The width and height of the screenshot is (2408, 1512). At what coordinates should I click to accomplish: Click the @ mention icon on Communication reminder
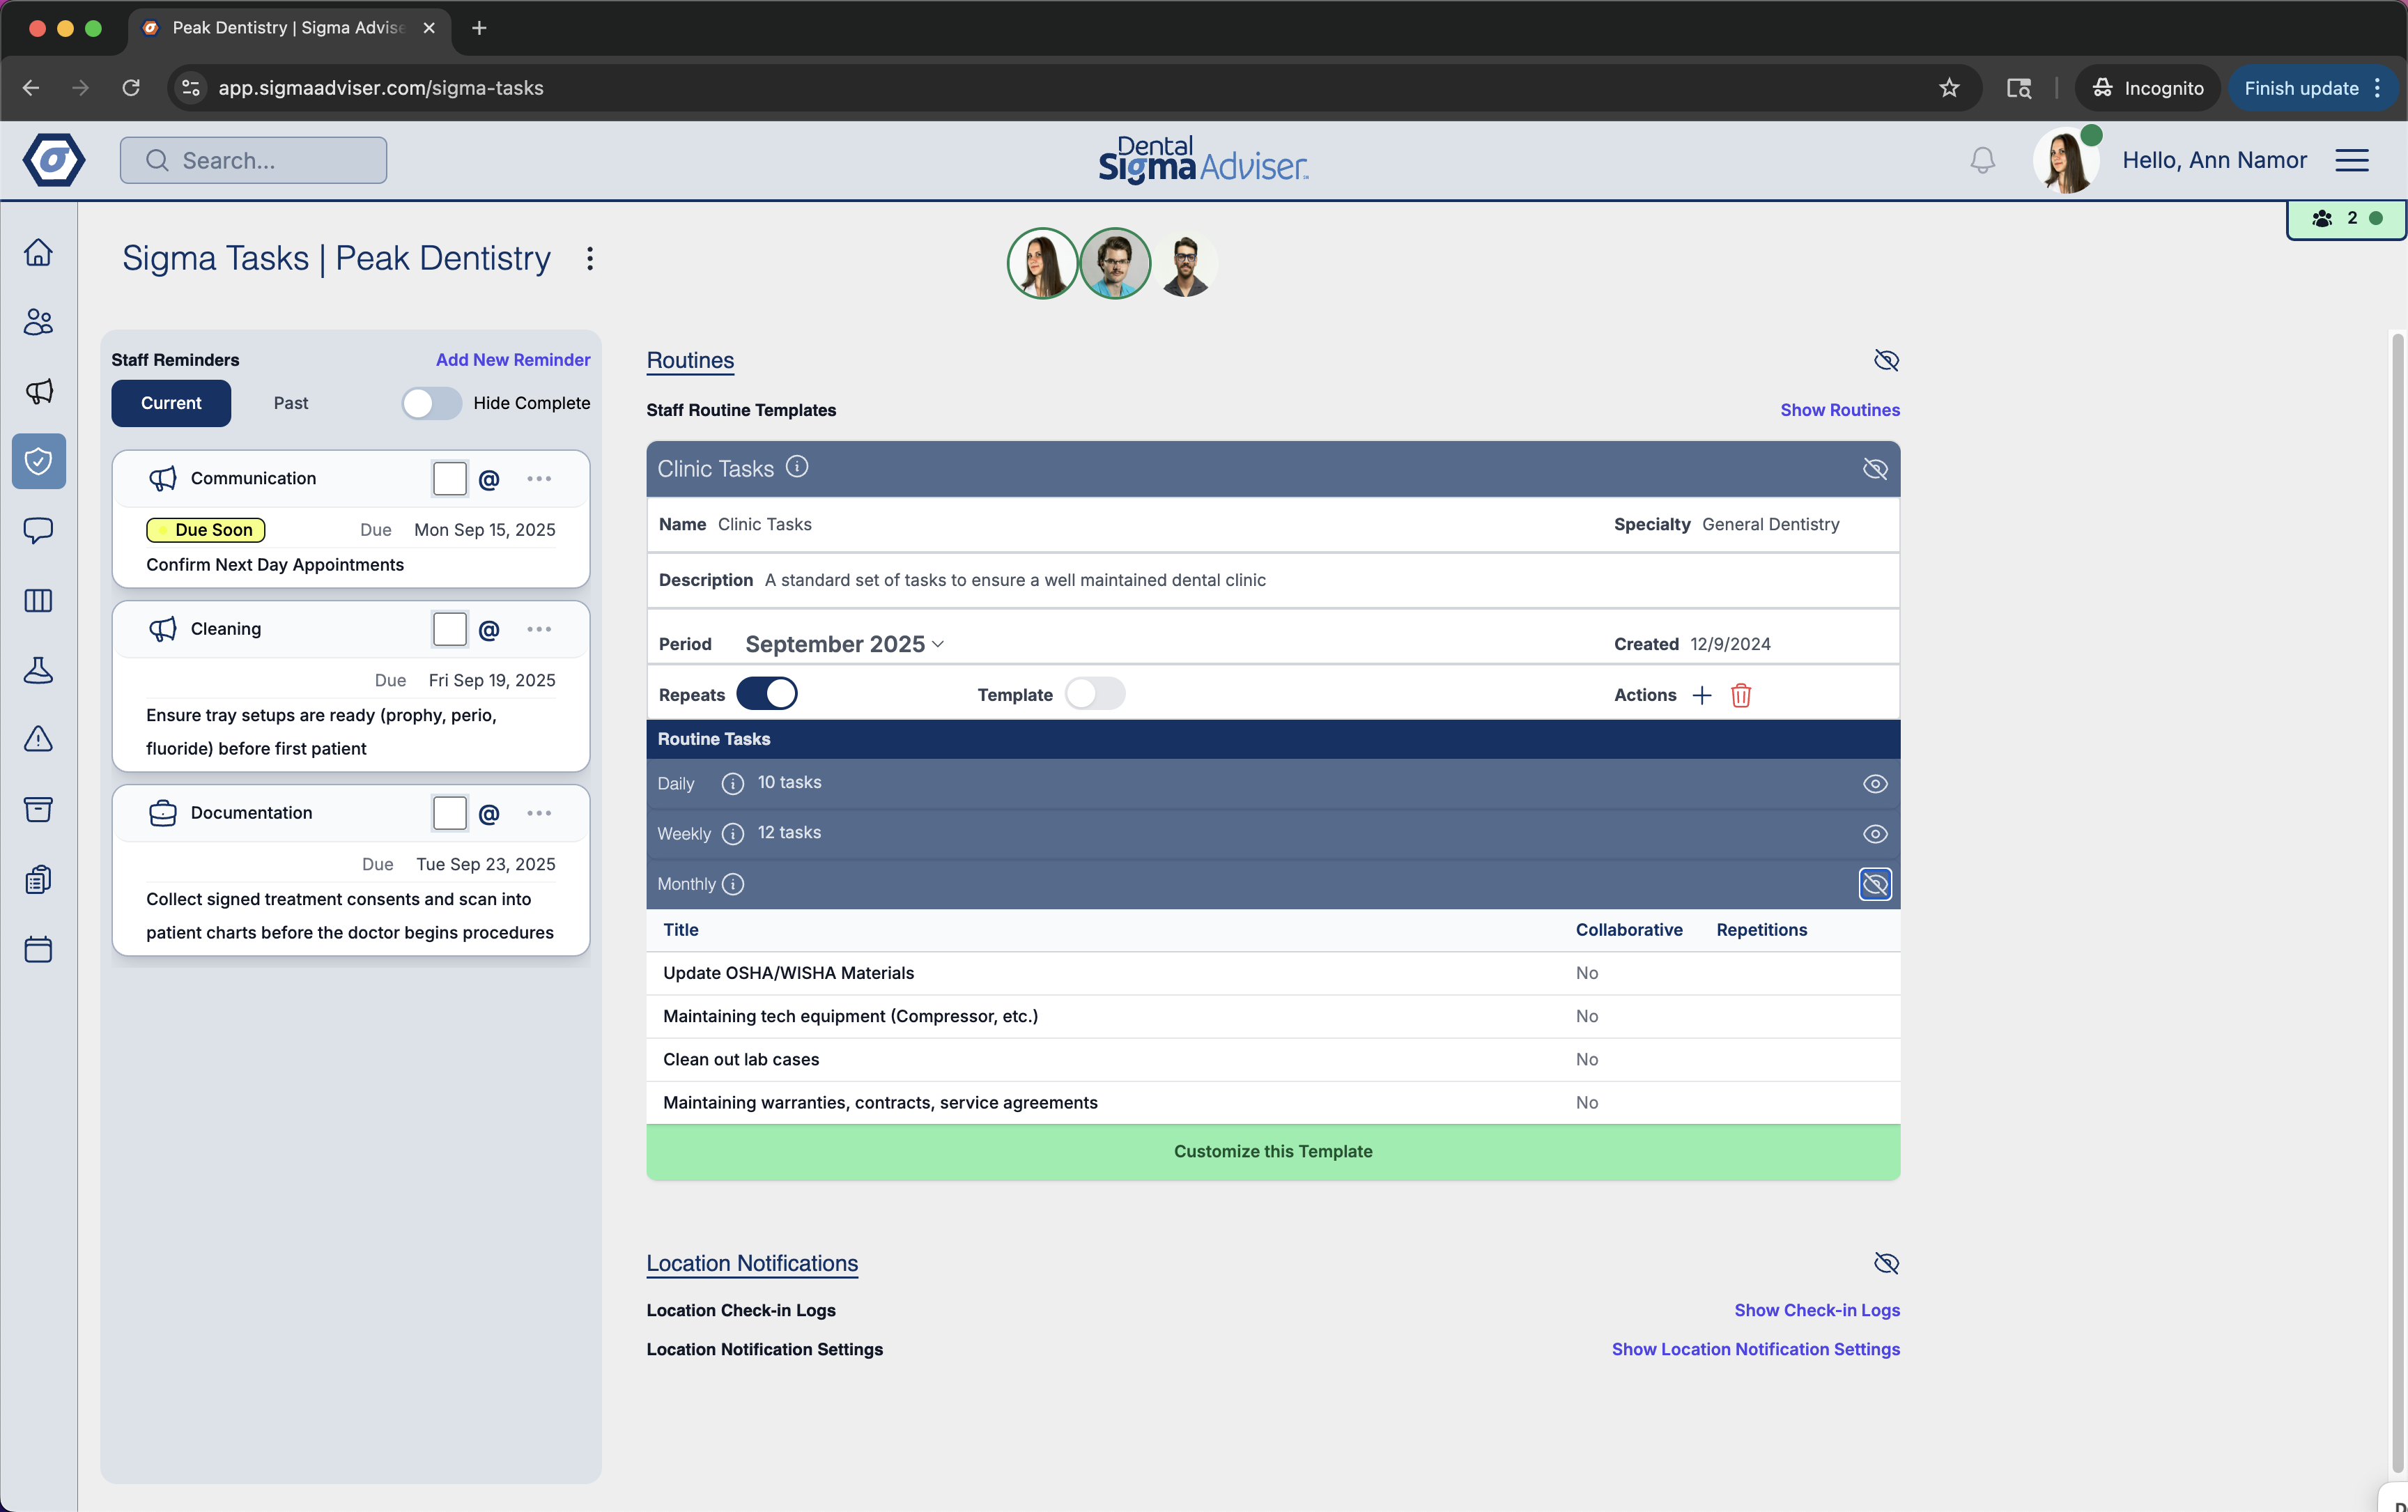tap(489, 479)
